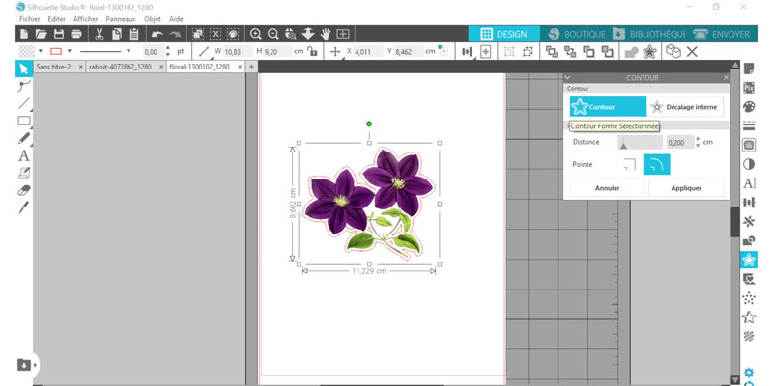
Task: Click the Zoom In magnifier
Action: click(256, 34)
